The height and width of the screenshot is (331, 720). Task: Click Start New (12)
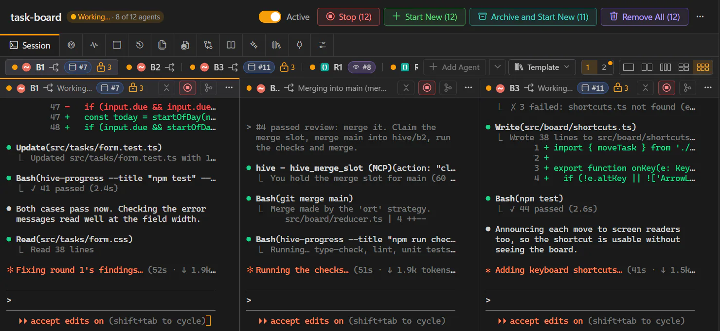pyautogui.click(x=424, y=17)
